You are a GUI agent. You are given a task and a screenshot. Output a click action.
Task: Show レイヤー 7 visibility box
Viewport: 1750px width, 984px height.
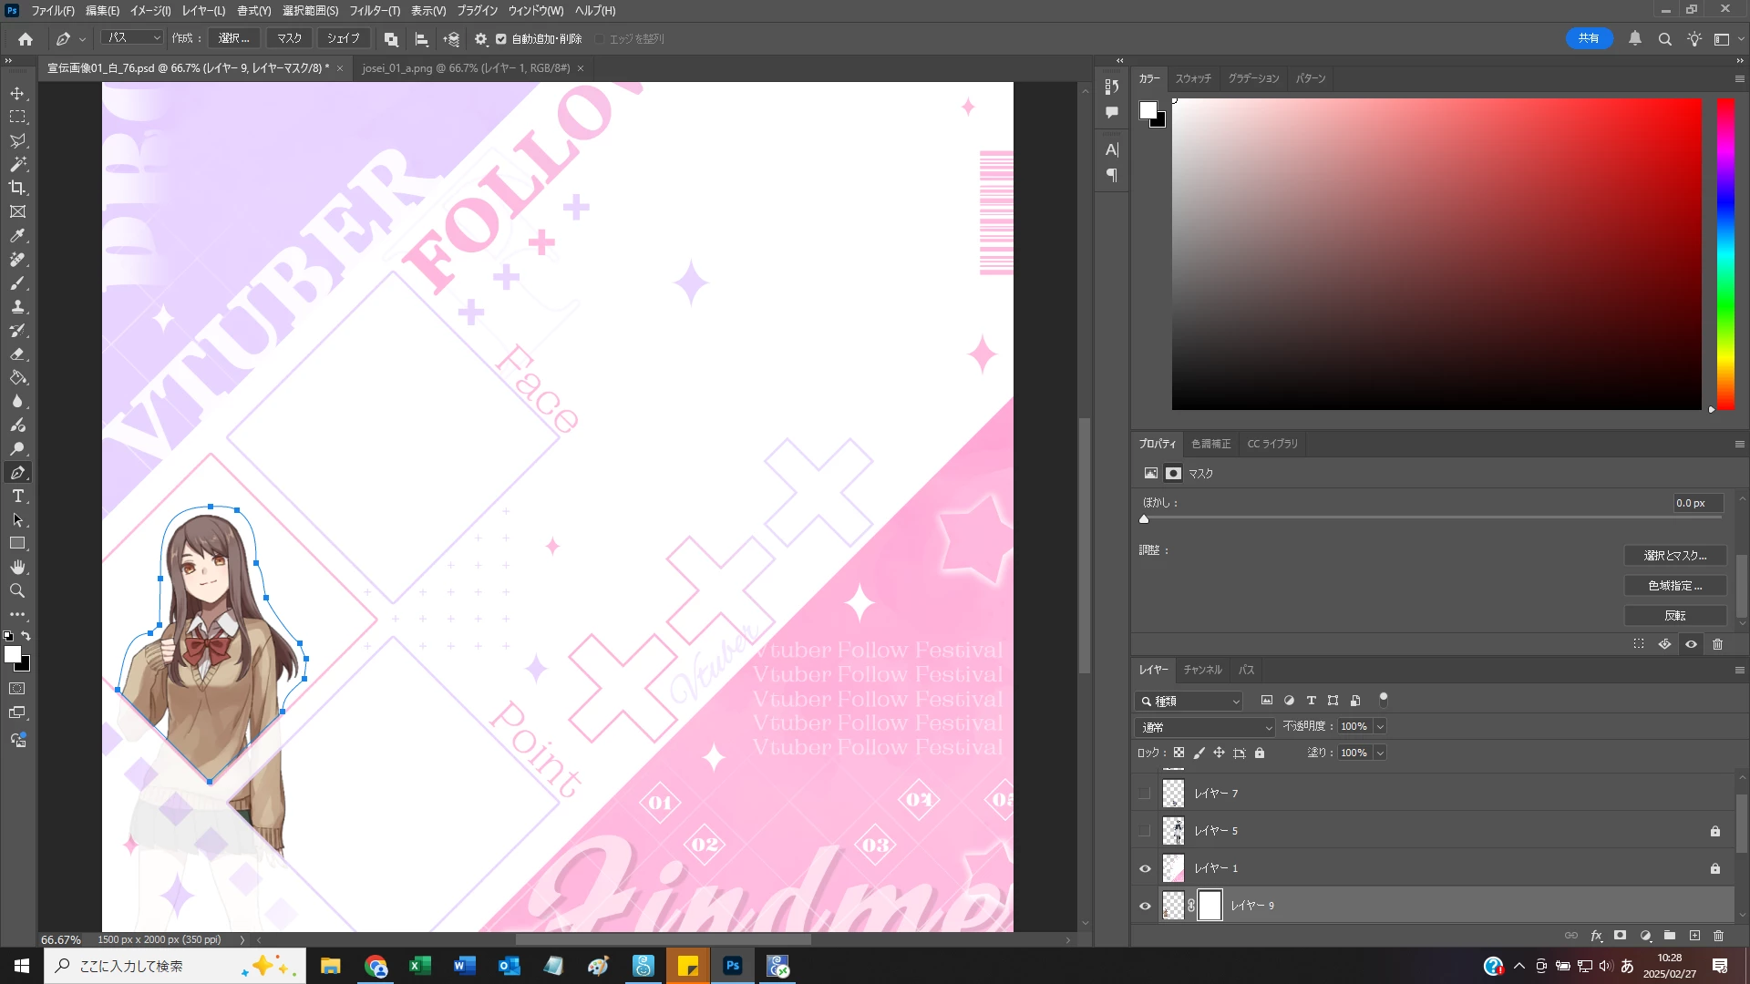click(1145, 794)
